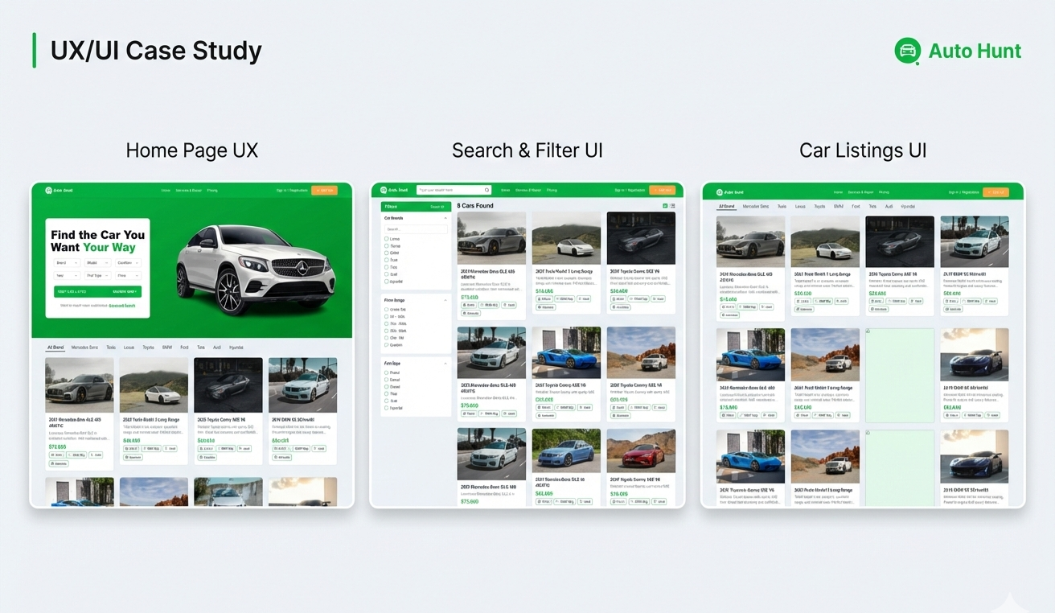Select the Audi tab in Car Listings panel
Viewport: 1055px width, 613px height.
889,207
